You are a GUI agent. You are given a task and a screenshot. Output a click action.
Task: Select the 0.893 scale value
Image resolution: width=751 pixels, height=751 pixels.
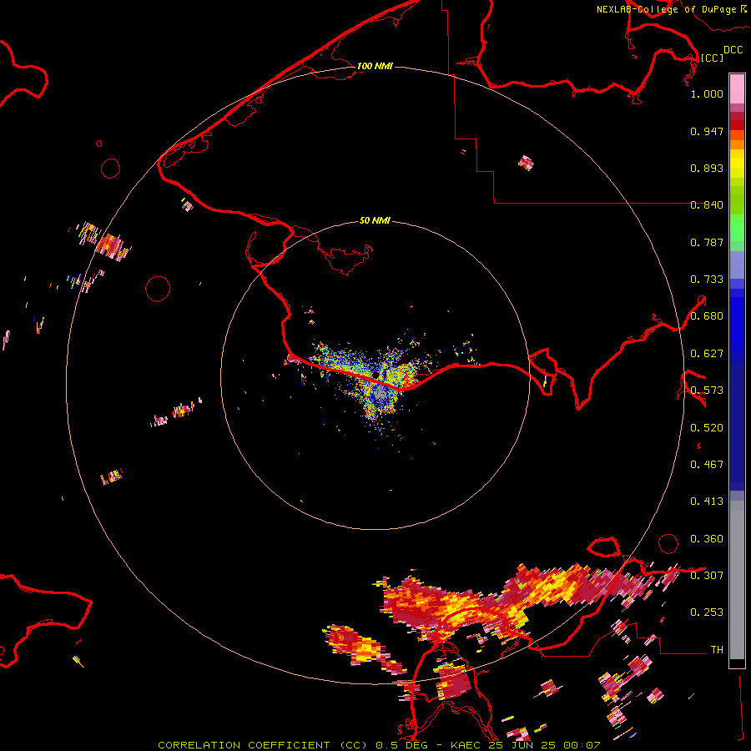click(707, 168)
